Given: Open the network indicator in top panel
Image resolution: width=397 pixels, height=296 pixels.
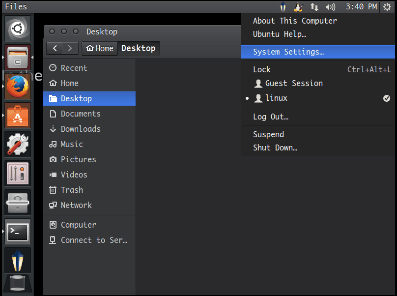Looking at the screenshot, I should [314, 7].
